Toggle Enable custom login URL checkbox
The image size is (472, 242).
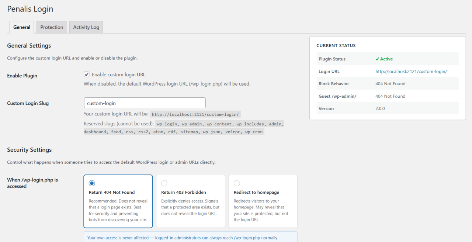tap(87, 75)
